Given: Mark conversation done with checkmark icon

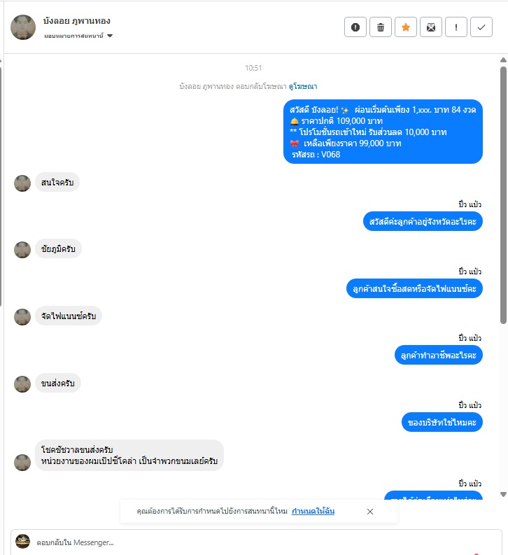Looking at the screenshot, I should point(481,27).
